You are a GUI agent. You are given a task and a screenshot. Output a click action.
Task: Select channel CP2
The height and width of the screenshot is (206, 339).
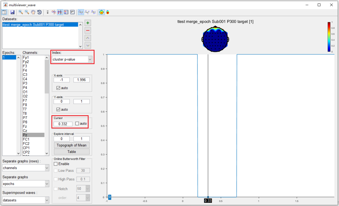point(34,152)
